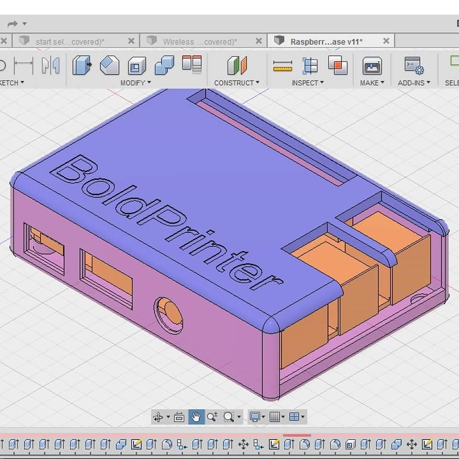Select the Offset Plane construct tool
This screenshot has height=459, width=459.
tap(237, 65)
